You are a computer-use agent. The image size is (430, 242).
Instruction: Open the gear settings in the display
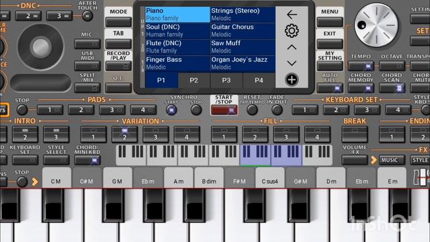(292, 31)
